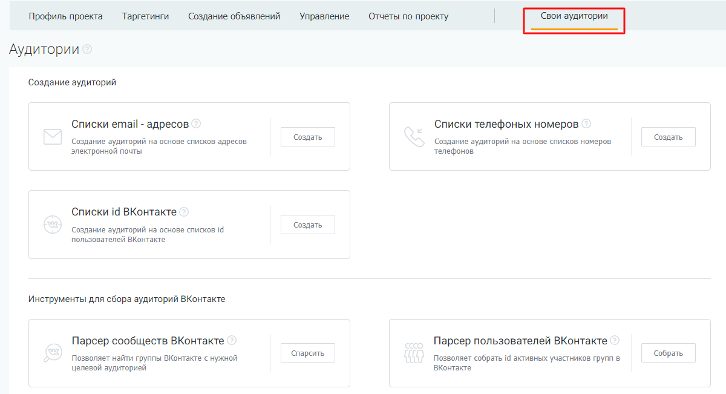Screen dimensions: 726x394
Task: Click the Спарсить button
Action: coord(308,353)
